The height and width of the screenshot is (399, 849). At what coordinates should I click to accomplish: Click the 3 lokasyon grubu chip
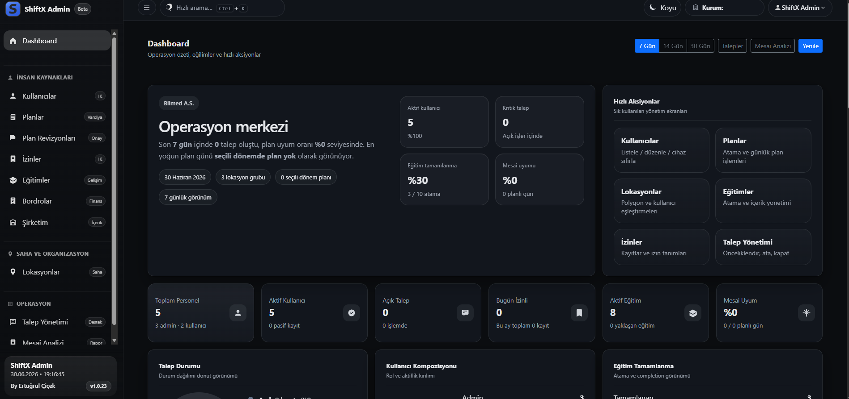[243, 177]
